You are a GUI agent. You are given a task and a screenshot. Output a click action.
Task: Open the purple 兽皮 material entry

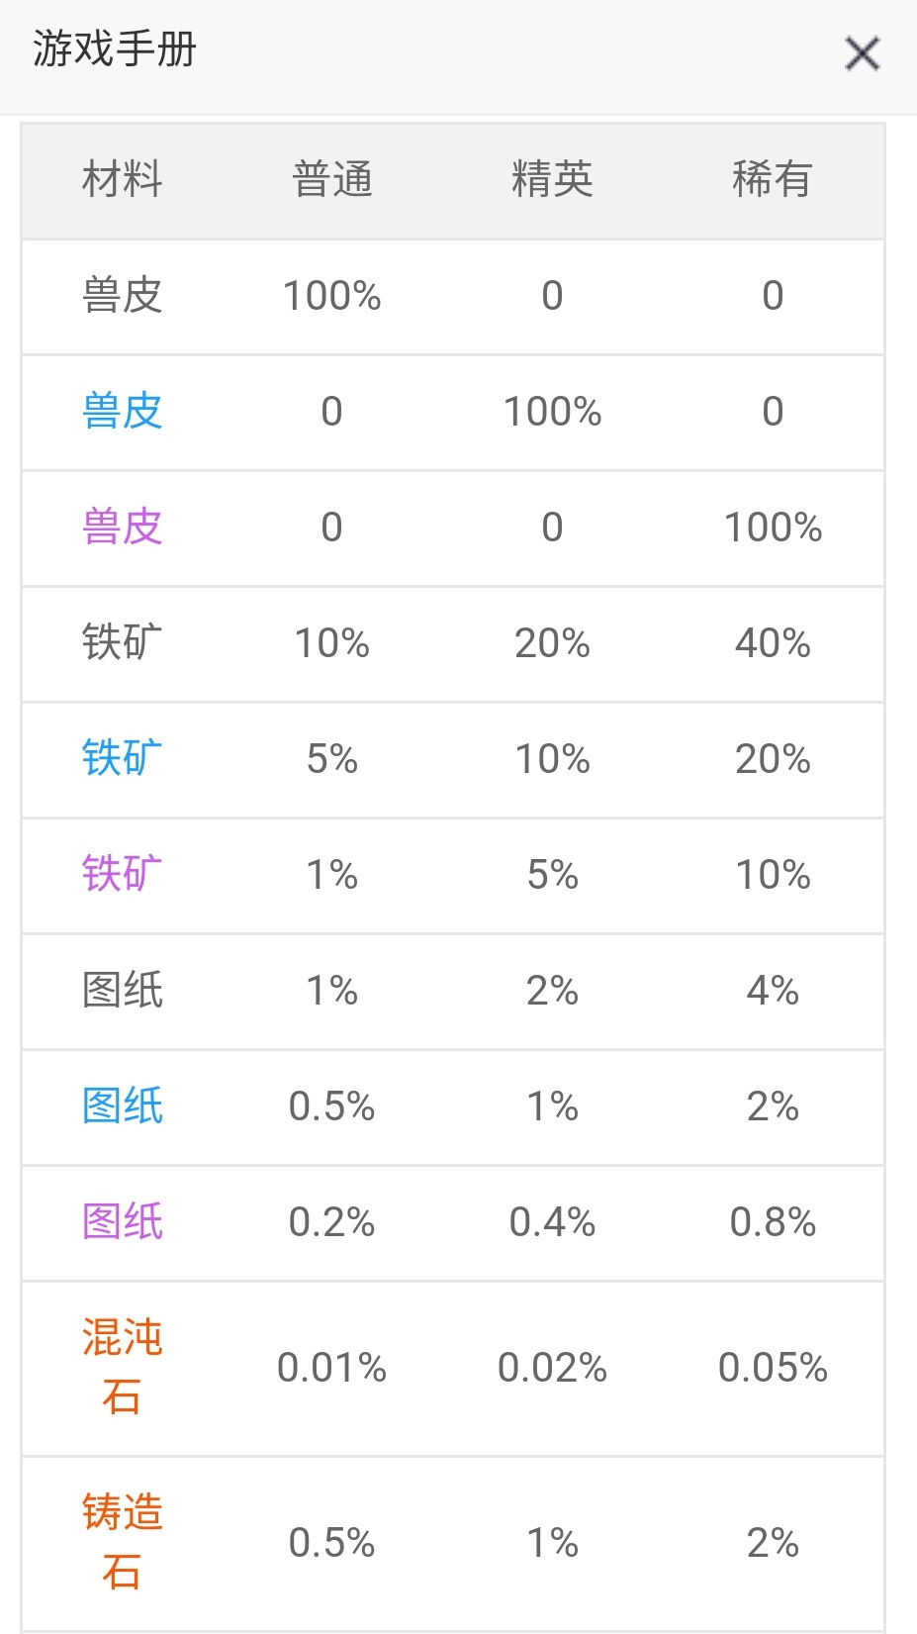(x=122, y=528)
